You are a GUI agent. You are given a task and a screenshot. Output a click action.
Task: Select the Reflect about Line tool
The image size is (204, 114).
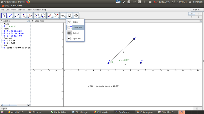pyautogui.click(x=56, y=15)
